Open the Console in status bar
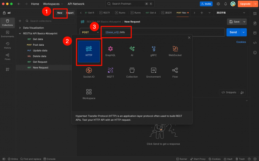259x161 pixels. pos(50,159)
